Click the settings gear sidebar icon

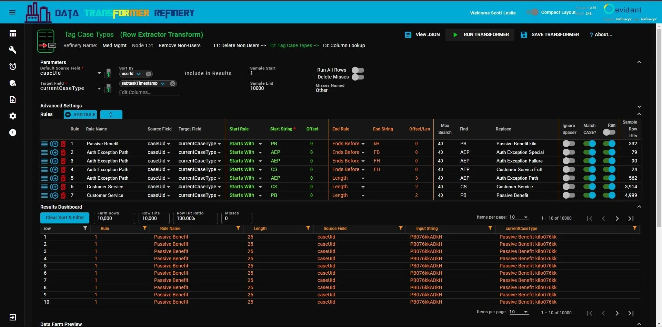click(x=12, y=116)
